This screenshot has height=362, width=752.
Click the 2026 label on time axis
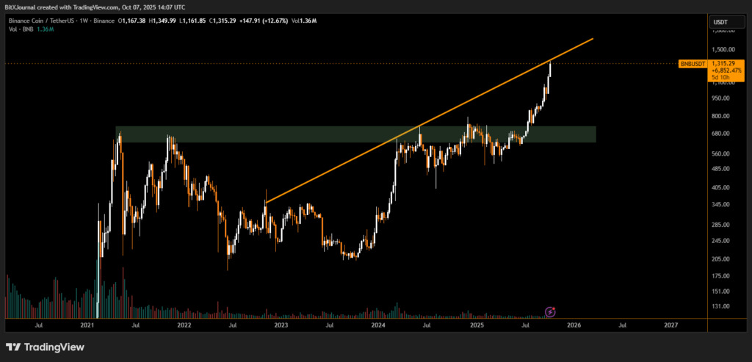point(574,325)
